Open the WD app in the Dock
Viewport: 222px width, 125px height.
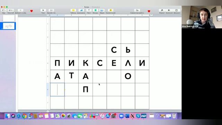pos(144,116)
